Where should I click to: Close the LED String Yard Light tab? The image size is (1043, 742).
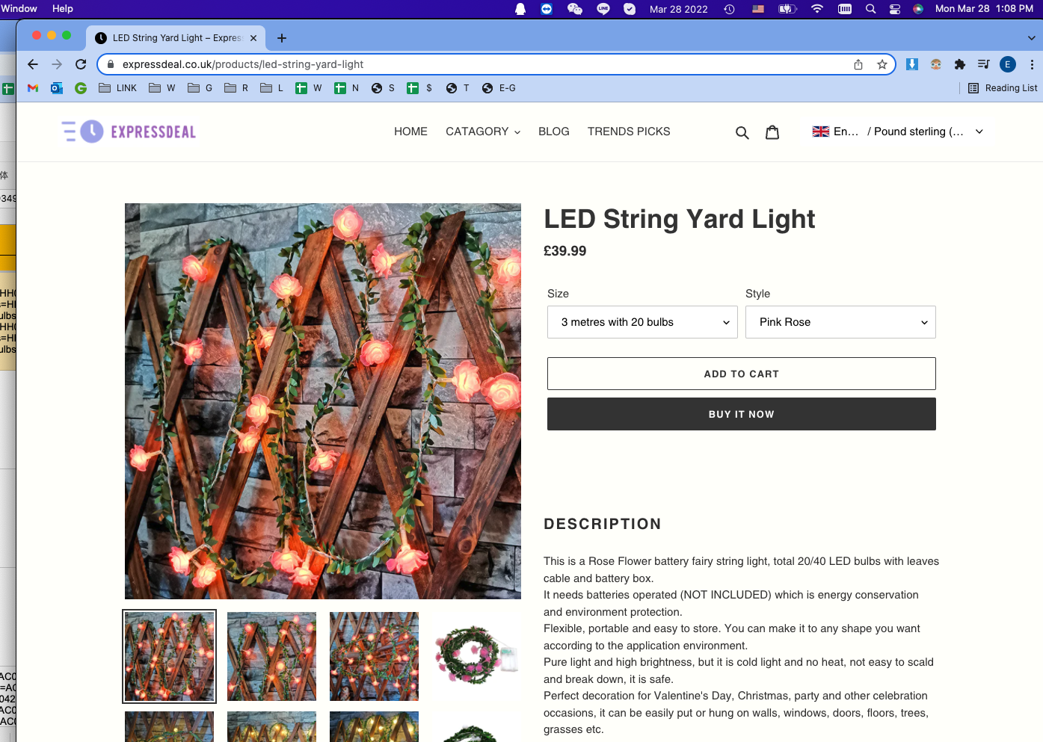tap(253, 38)
